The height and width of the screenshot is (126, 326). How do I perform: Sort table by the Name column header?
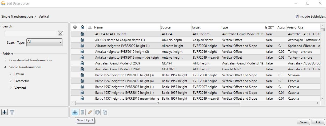click(x=127, y=27)
